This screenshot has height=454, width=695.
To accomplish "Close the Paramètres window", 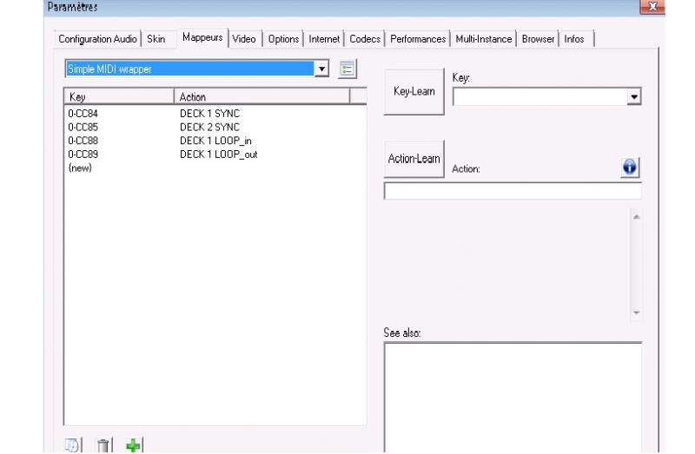I will [x=651, y=7].
